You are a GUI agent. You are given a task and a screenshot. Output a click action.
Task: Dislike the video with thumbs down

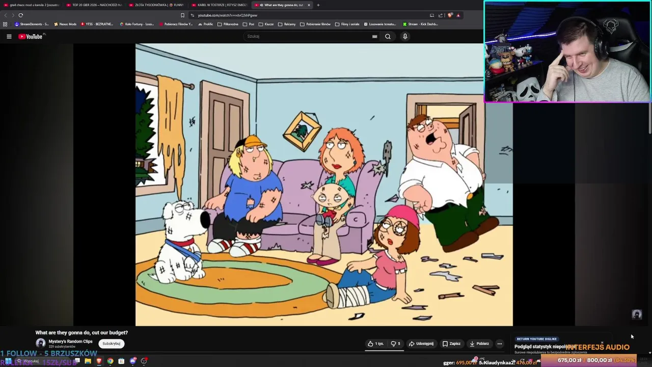[x=396, y=344]
